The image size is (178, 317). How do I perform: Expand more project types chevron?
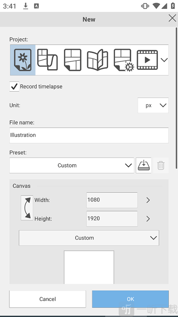[x=164, y=60]
